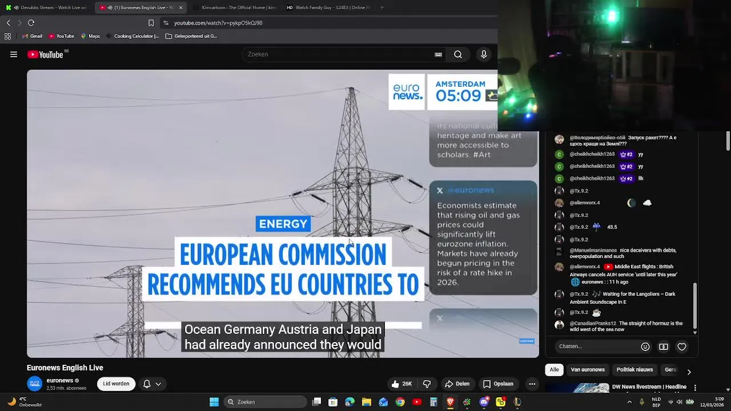Dislike the Euronews video
731x411 pixels.
(427, 384)
